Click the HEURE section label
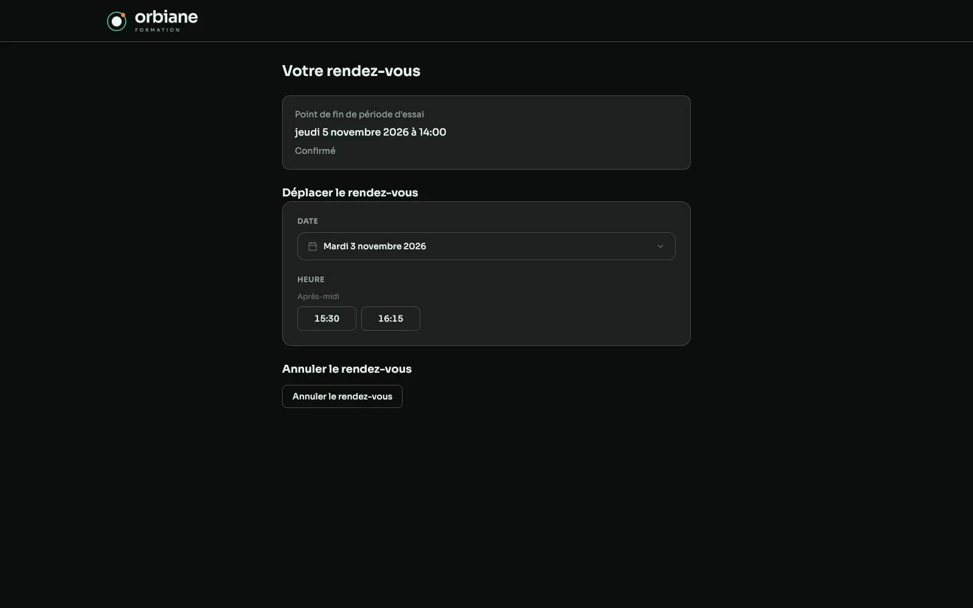The width and height of the screenshot is (973, 608). pos(311,280)
